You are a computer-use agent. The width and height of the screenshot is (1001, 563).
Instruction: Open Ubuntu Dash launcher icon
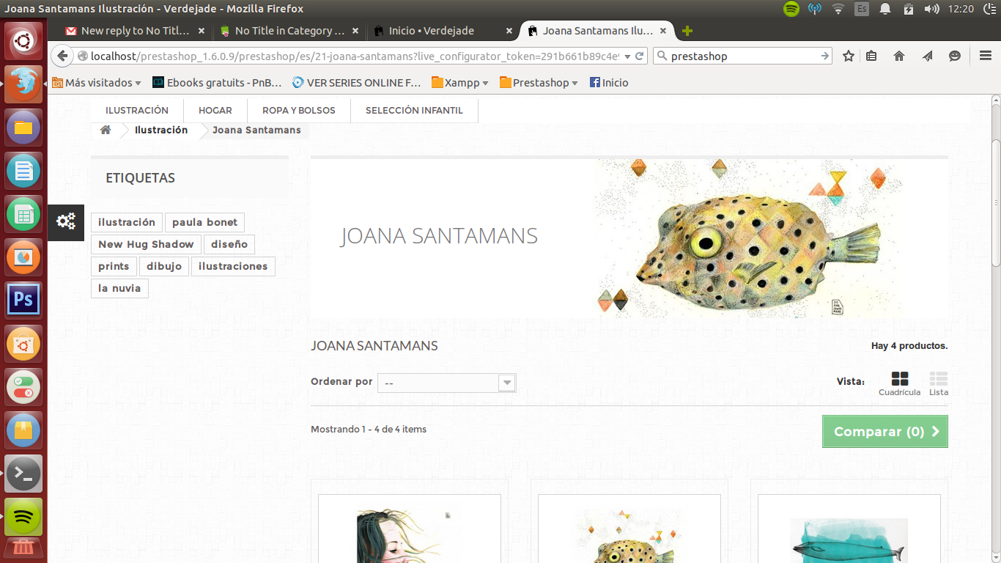click(24, 41)
